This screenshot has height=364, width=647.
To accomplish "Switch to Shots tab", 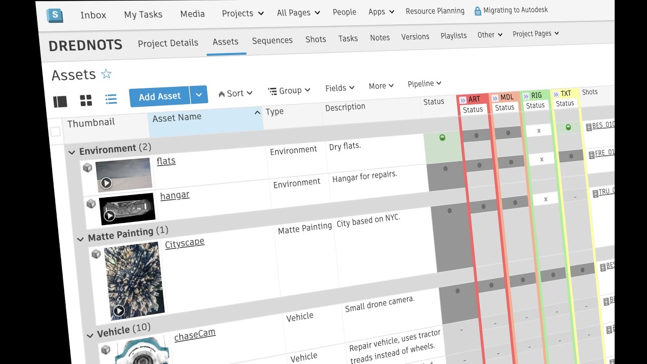I will click(x=315, y=39).
